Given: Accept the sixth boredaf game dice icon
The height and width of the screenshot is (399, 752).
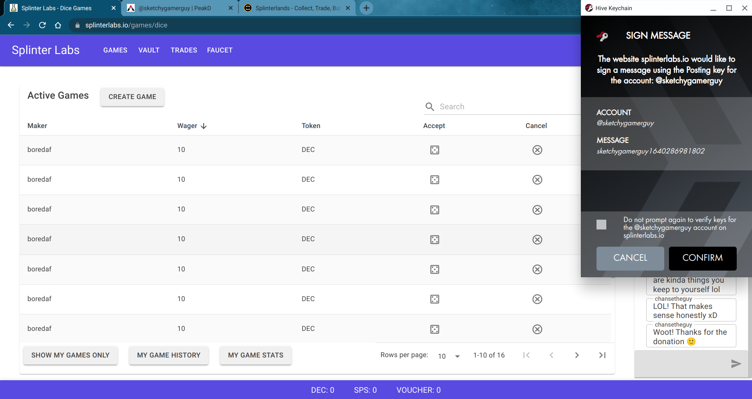Looking at the screenshot, I should (x=434, y=299).
